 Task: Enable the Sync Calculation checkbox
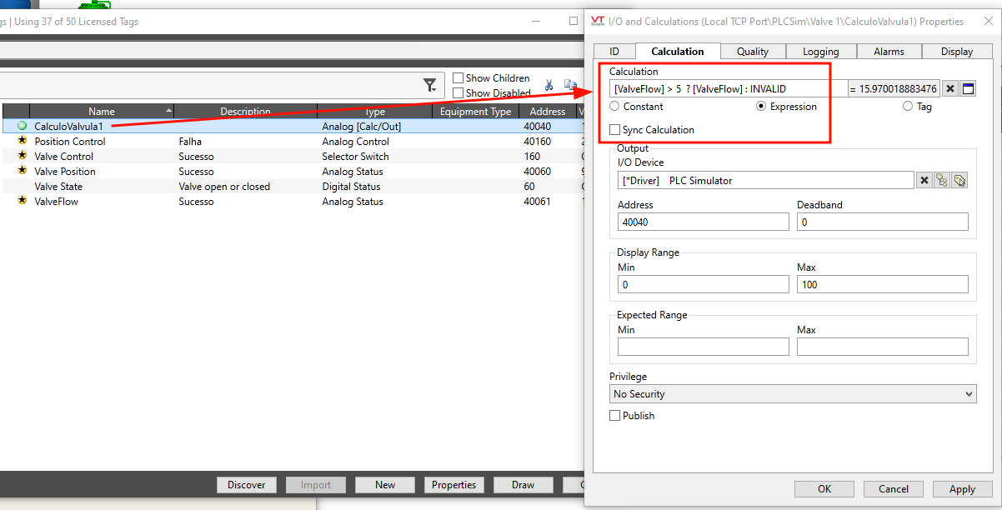click(x=615, y=130)
